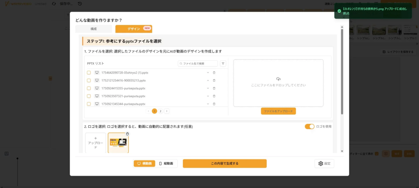Remove the selected logo with its trash icon
419x188 pixels.
point(127,134)
